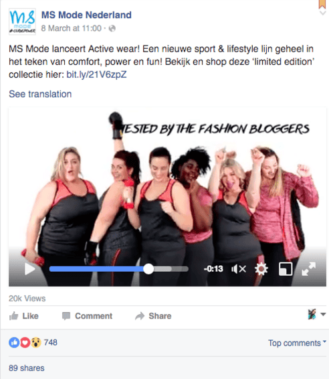Open the 89 shares list

(27, 368)
